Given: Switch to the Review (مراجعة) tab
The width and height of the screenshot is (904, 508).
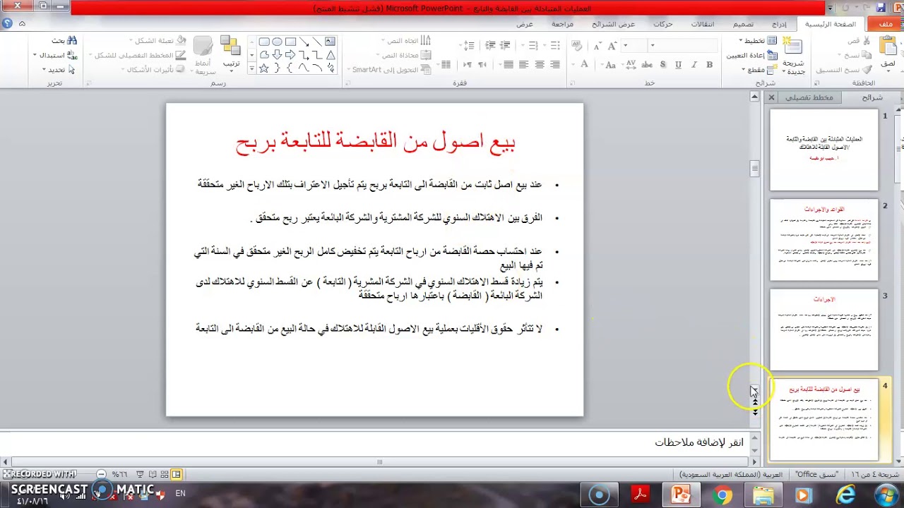Looking at the screenshot, I should coord(563,24).
